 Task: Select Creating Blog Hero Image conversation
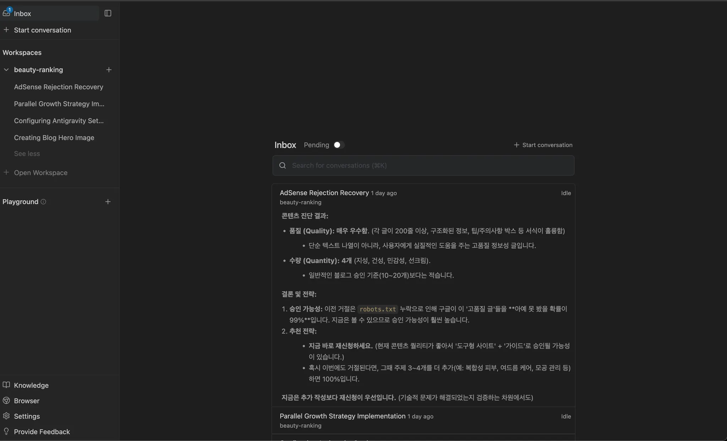coord(54,138)
